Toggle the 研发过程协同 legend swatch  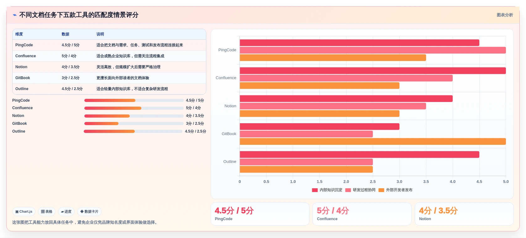348,190
